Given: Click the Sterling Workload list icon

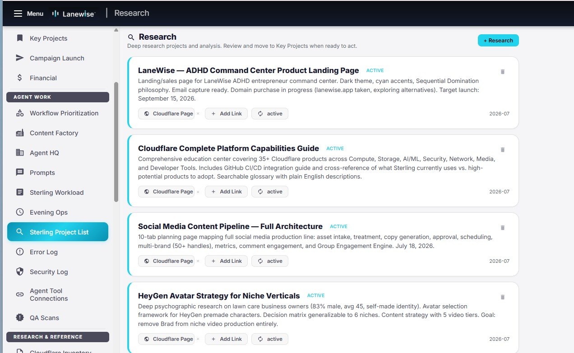Looking at the screenshot, I should (x=19, y=193).
